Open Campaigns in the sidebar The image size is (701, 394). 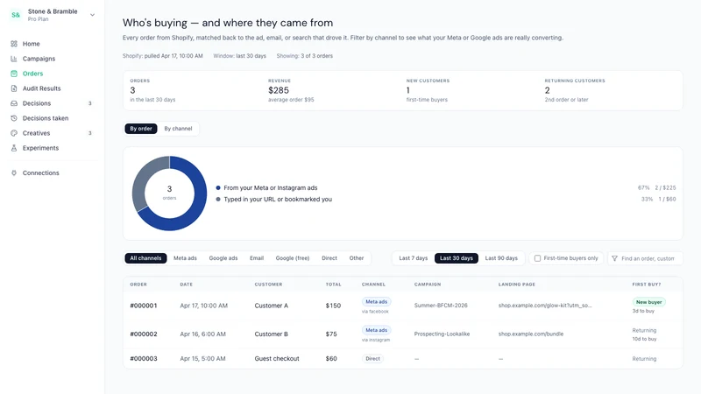pyautogui.click(x=39, y=59)
